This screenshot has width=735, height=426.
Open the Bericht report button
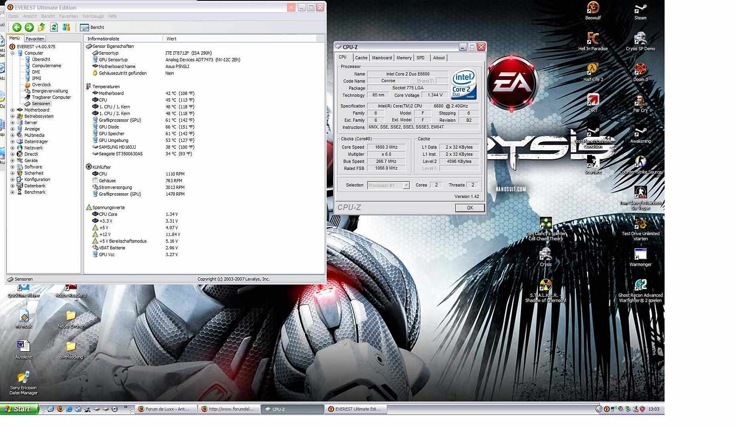92,28
